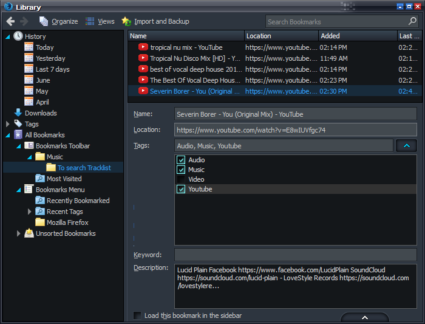The height and width of the screenshot is (324, 425).
Task: Collapse Bookmarks Toolbar node
Action: 19,146
